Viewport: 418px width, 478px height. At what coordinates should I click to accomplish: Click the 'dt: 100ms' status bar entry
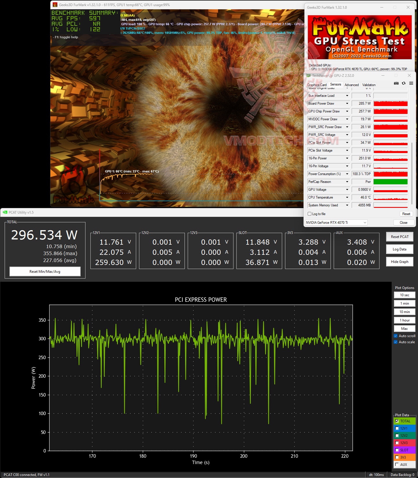click(376, 475)
